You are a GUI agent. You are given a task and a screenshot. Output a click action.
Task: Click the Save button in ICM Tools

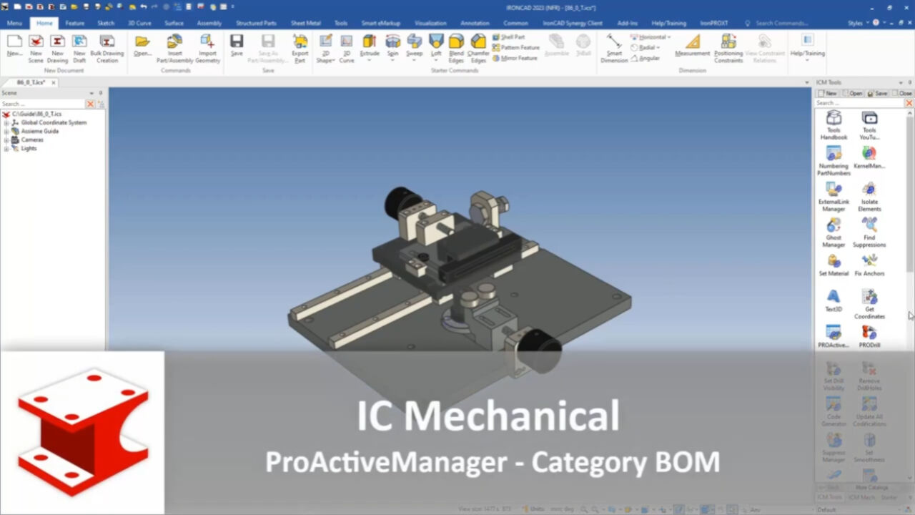point(877,94)
